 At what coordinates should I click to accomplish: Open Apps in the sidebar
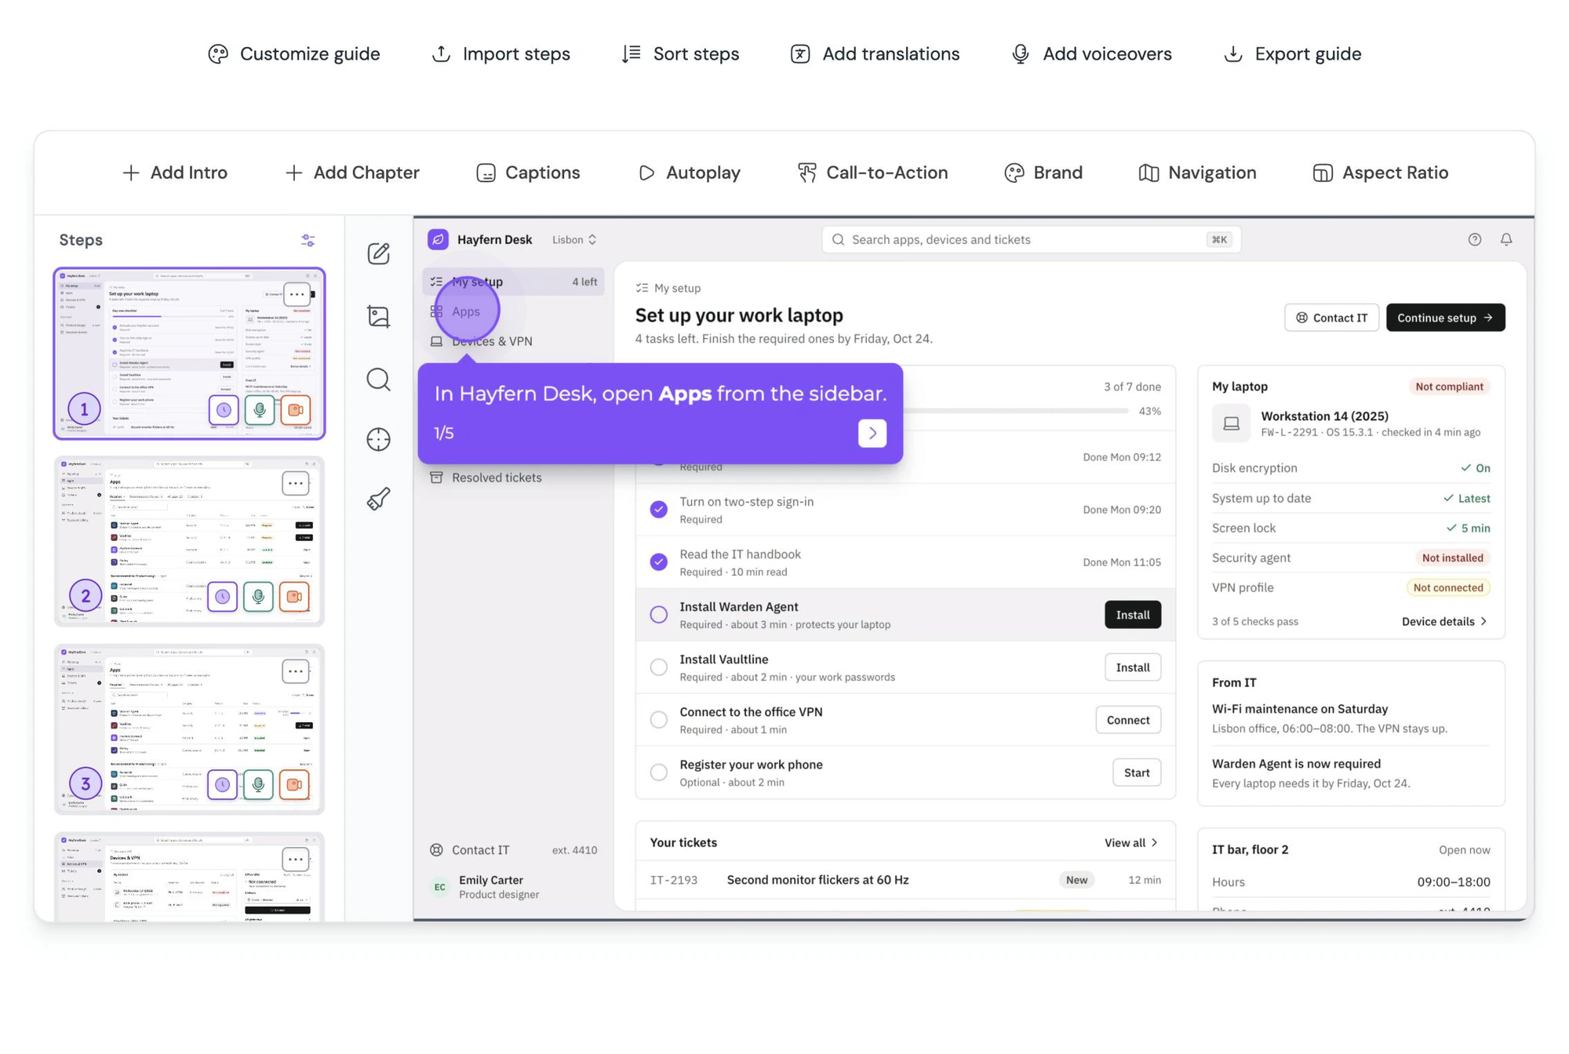[466, 311]
